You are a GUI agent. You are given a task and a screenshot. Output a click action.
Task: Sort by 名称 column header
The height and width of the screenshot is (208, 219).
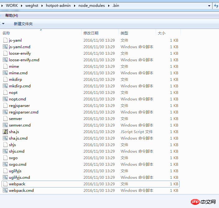(x=41, y=33)
